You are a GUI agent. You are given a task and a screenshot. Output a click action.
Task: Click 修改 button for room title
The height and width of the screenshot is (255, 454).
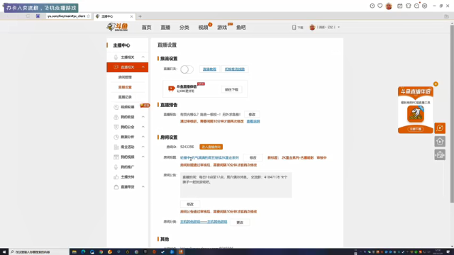[253, 157]
